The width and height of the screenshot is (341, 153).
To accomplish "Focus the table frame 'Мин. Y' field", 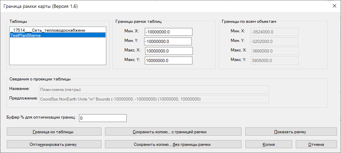I will [168, 41].
